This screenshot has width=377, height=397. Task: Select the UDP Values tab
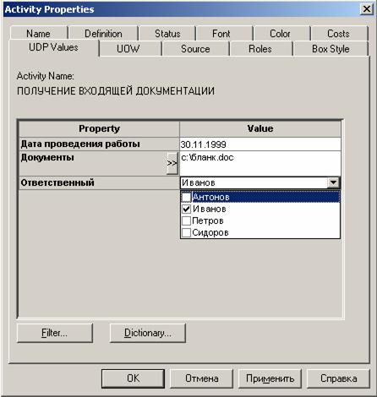tap(53, 47)
